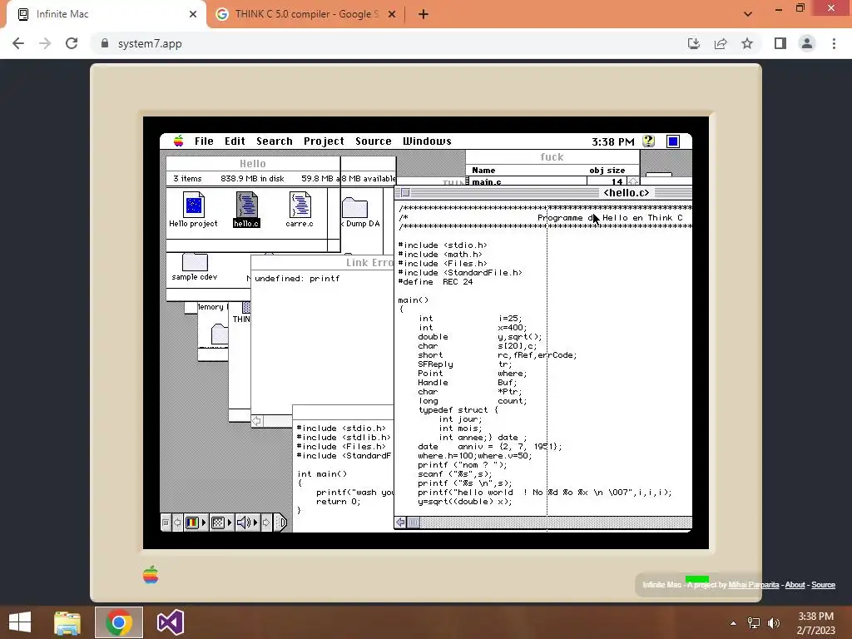Click the close box of hello.c window

pos(405,193)
